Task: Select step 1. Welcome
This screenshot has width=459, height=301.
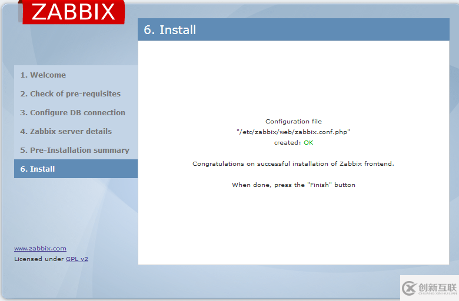Action: coord(43,75)
